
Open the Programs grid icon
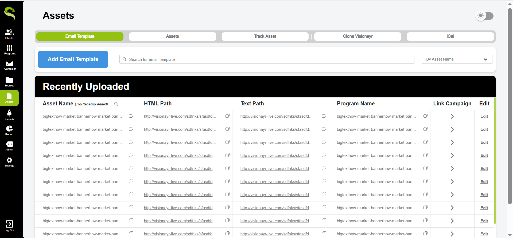click(9, 50)
